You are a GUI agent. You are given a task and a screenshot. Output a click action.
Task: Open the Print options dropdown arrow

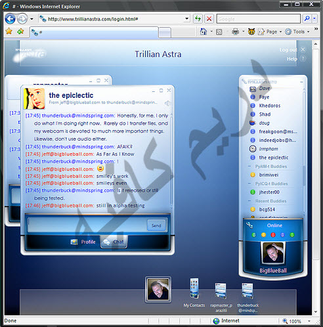[244, 32]
